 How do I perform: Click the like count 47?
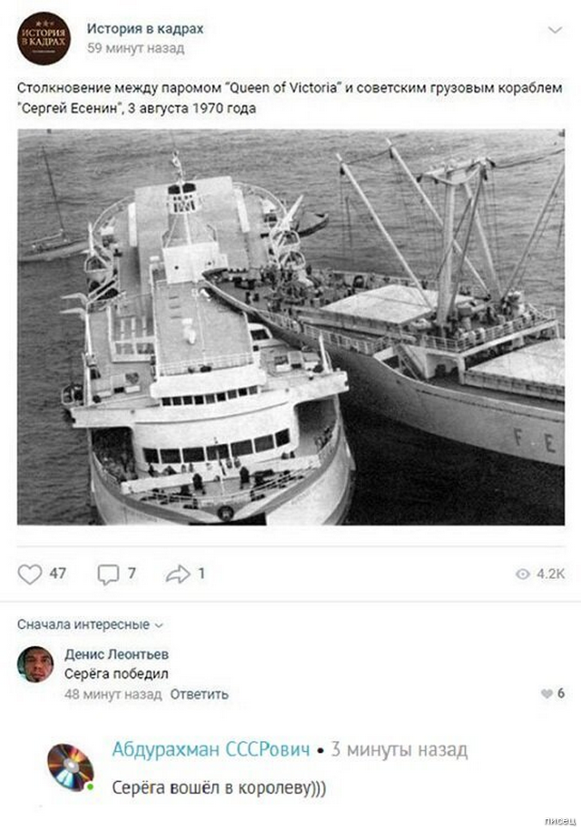click(x=57, y=574)
